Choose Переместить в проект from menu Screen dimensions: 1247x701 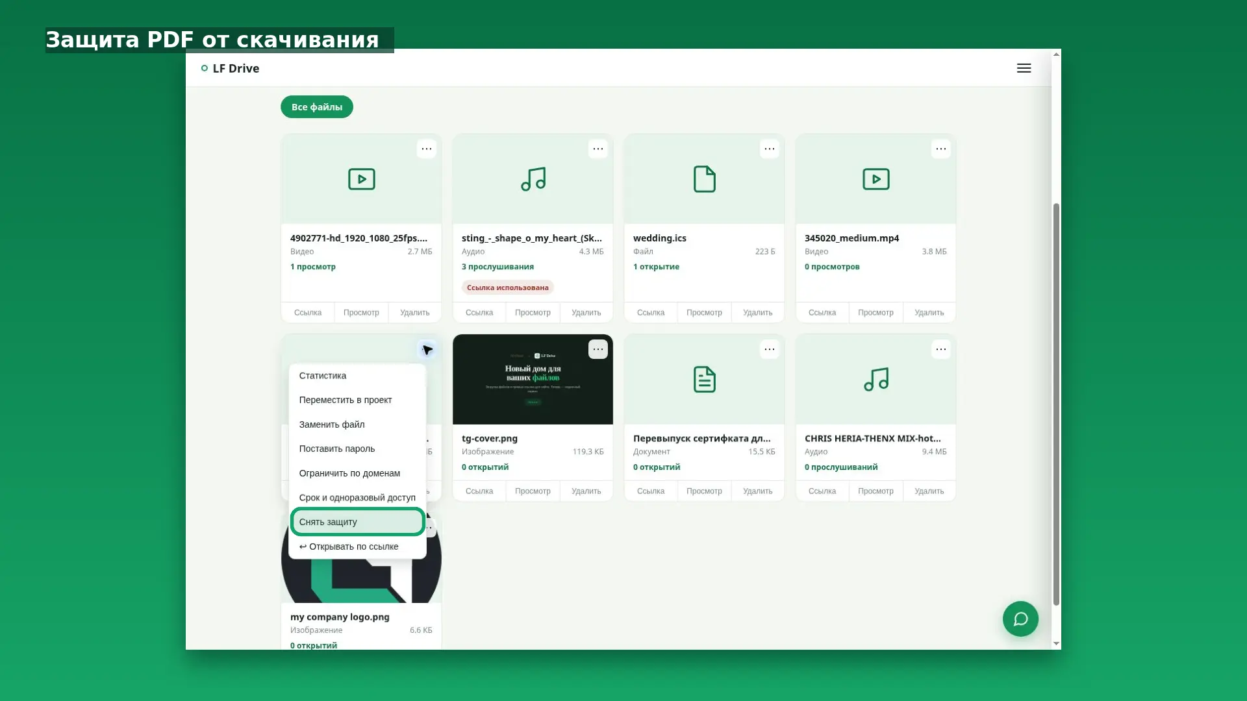(358, 400)
